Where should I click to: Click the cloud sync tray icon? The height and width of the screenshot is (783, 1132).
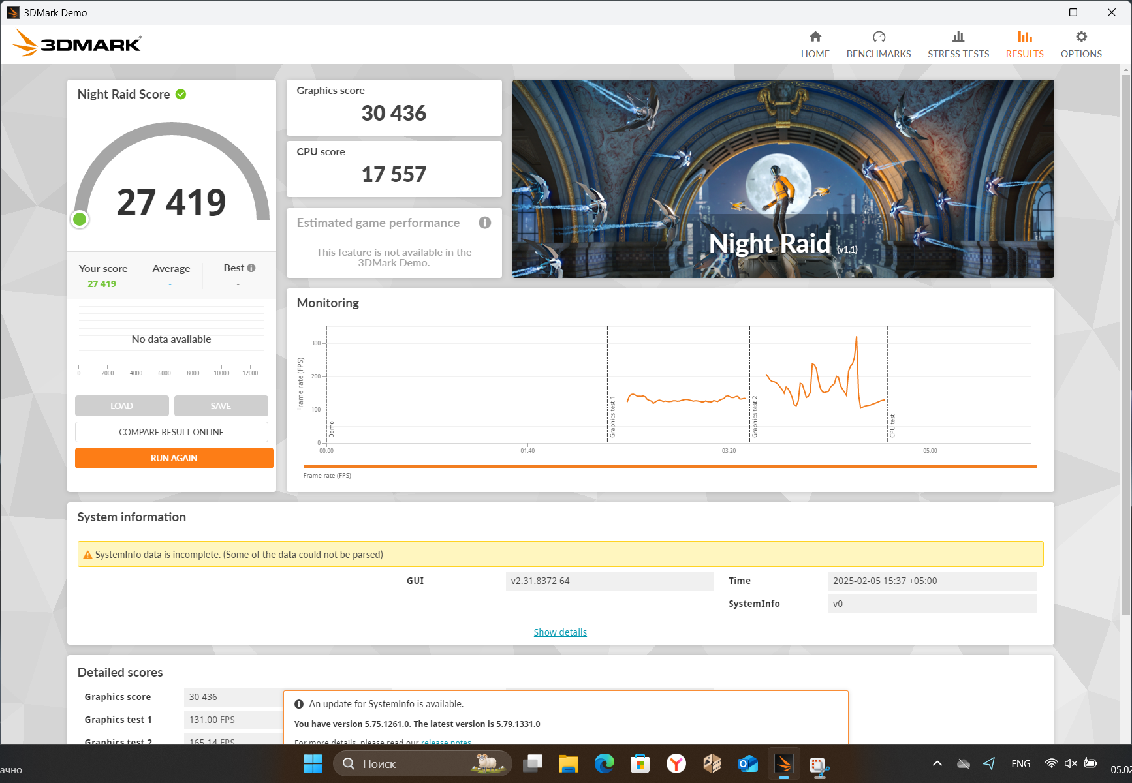point(964,763)
